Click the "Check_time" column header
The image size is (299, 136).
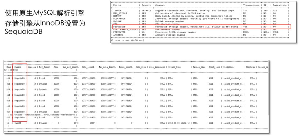click(214, 67)
